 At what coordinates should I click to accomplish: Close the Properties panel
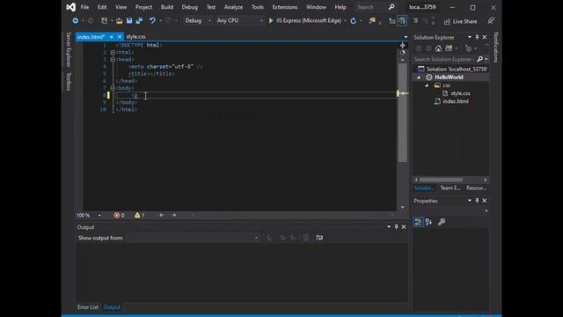point(485,201)
